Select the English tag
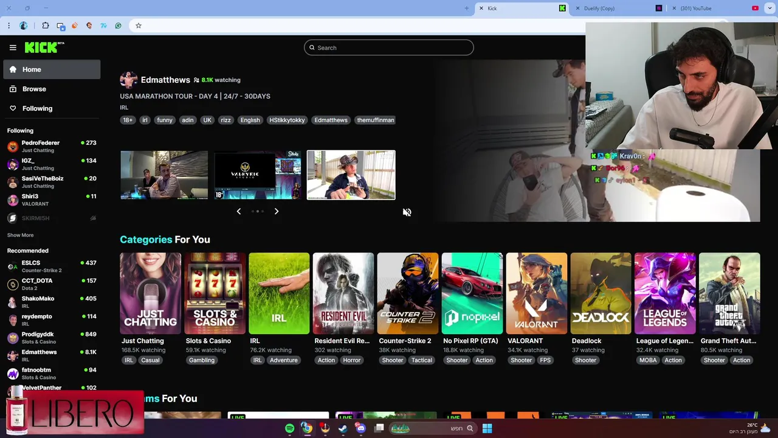Screen dimensions: 778x438 coord(250,120)
